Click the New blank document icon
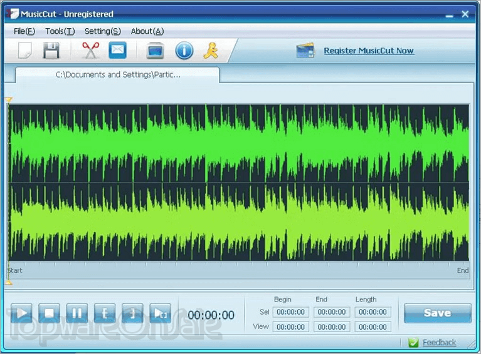The image size is (481, 354). (x=25, y=50)
